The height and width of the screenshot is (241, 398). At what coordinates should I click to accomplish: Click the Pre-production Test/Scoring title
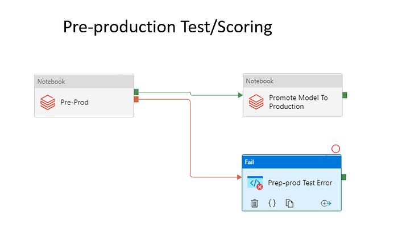pyautogui.click(x=168, y=27)
